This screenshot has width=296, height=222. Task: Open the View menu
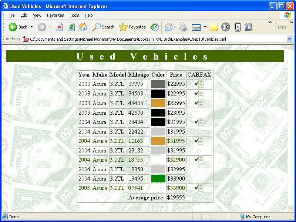coord(37,15)
